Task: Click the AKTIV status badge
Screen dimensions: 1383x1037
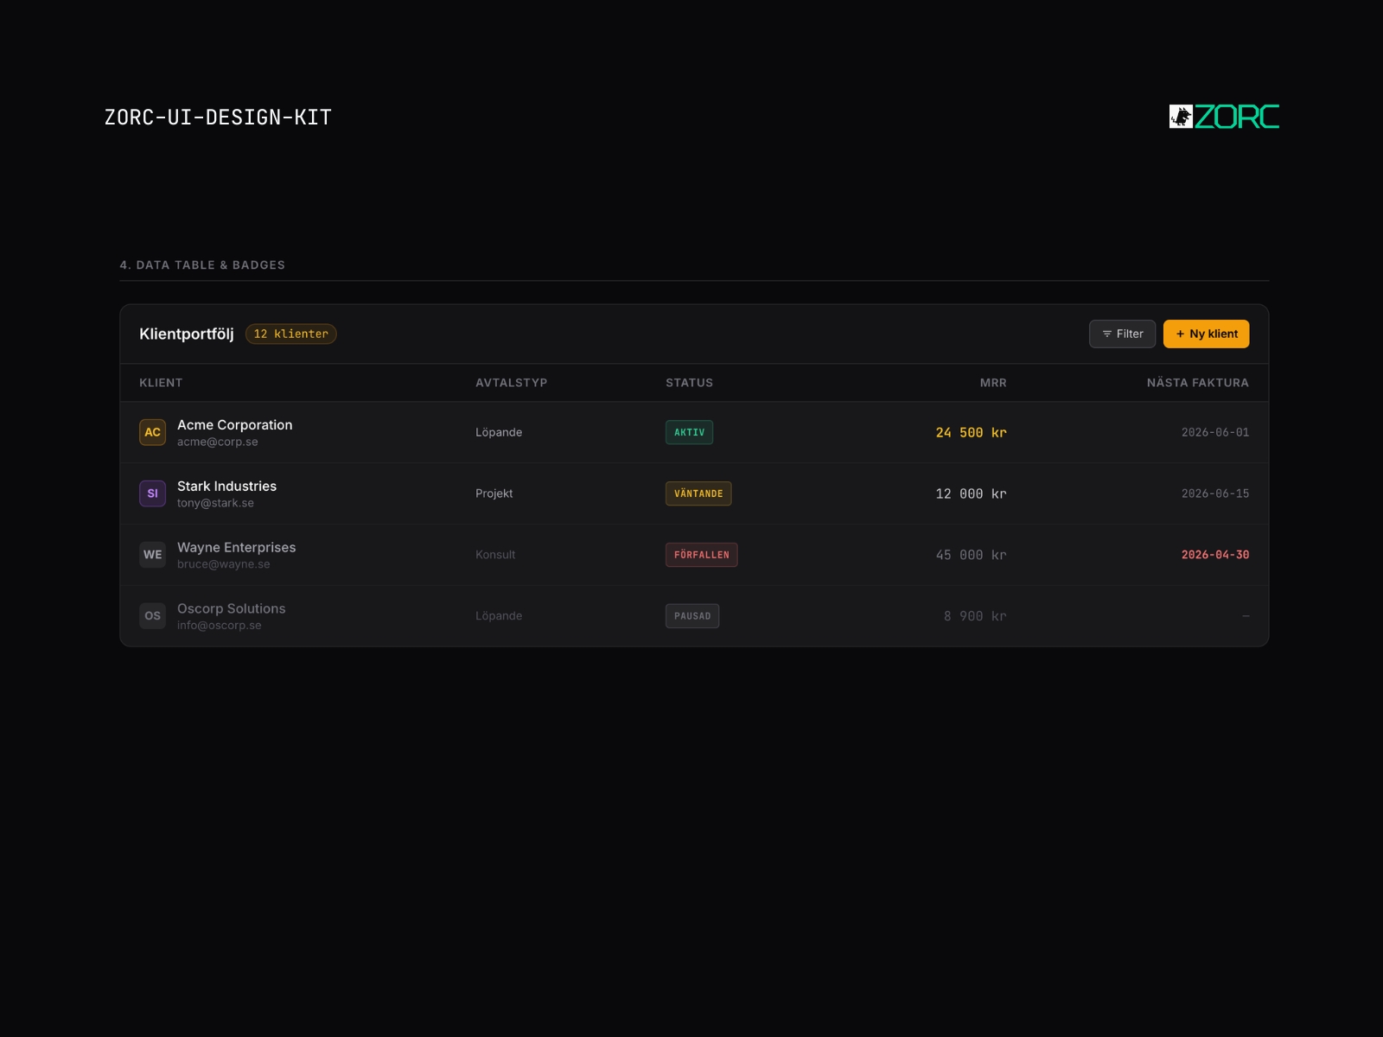Action: (689, 432)
